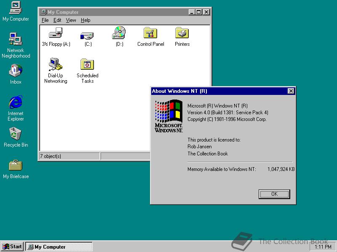Minimize the My Computer window
The width and height of the screenshot is (337, 252).
[192, 12]
